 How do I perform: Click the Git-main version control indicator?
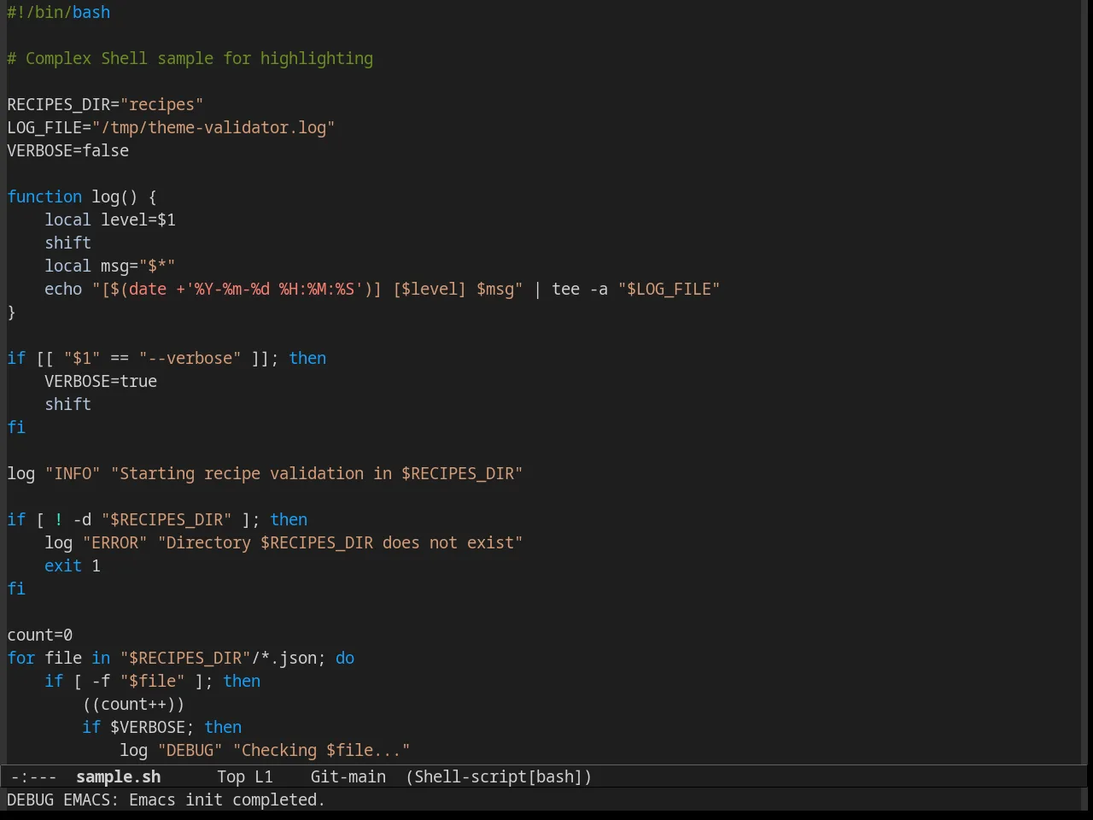[x=348, y=776]
